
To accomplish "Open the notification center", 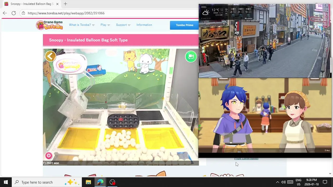I will click(x=325, y=182).
